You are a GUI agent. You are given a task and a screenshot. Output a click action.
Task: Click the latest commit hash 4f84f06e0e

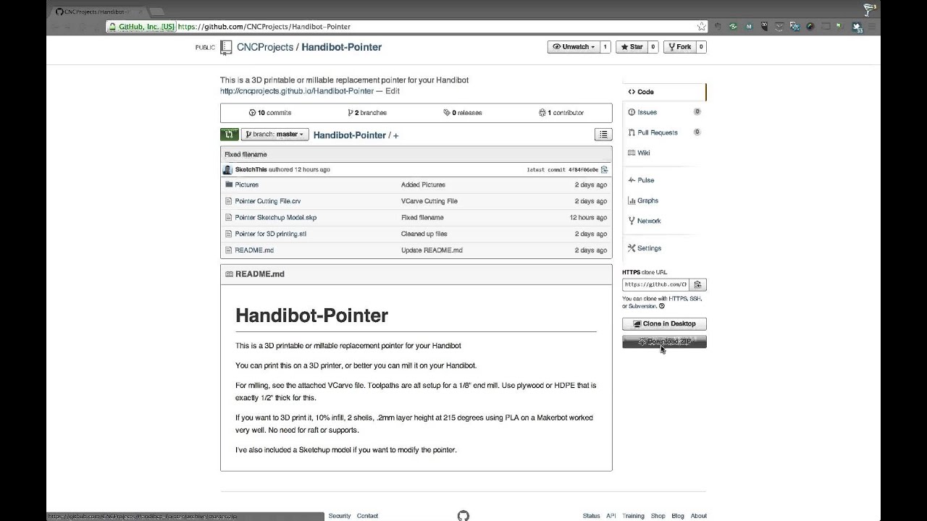[583, 170]
